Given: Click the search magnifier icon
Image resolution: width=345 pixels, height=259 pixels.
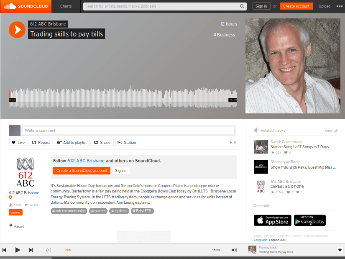Looking at the screenshot, I should tap(242, 6).
